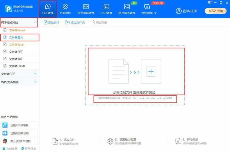Click the step 3 开始转换 icon
Viewport: 230px width, 152px height.
pos(178,141)
